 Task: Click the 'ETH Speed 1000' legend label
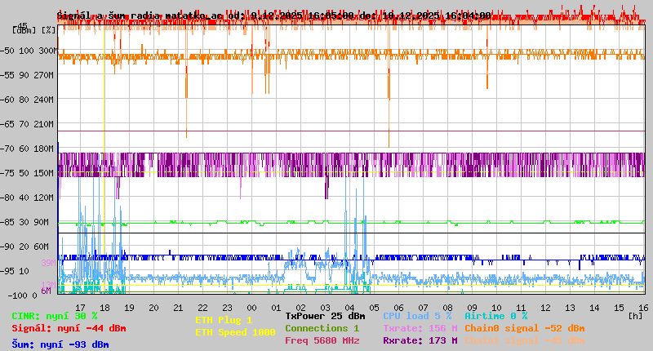click(x=235, y=332)
